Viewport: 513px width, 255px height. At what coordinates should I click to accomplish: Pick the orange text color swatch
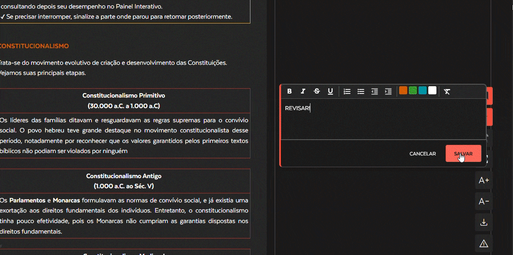403,90
